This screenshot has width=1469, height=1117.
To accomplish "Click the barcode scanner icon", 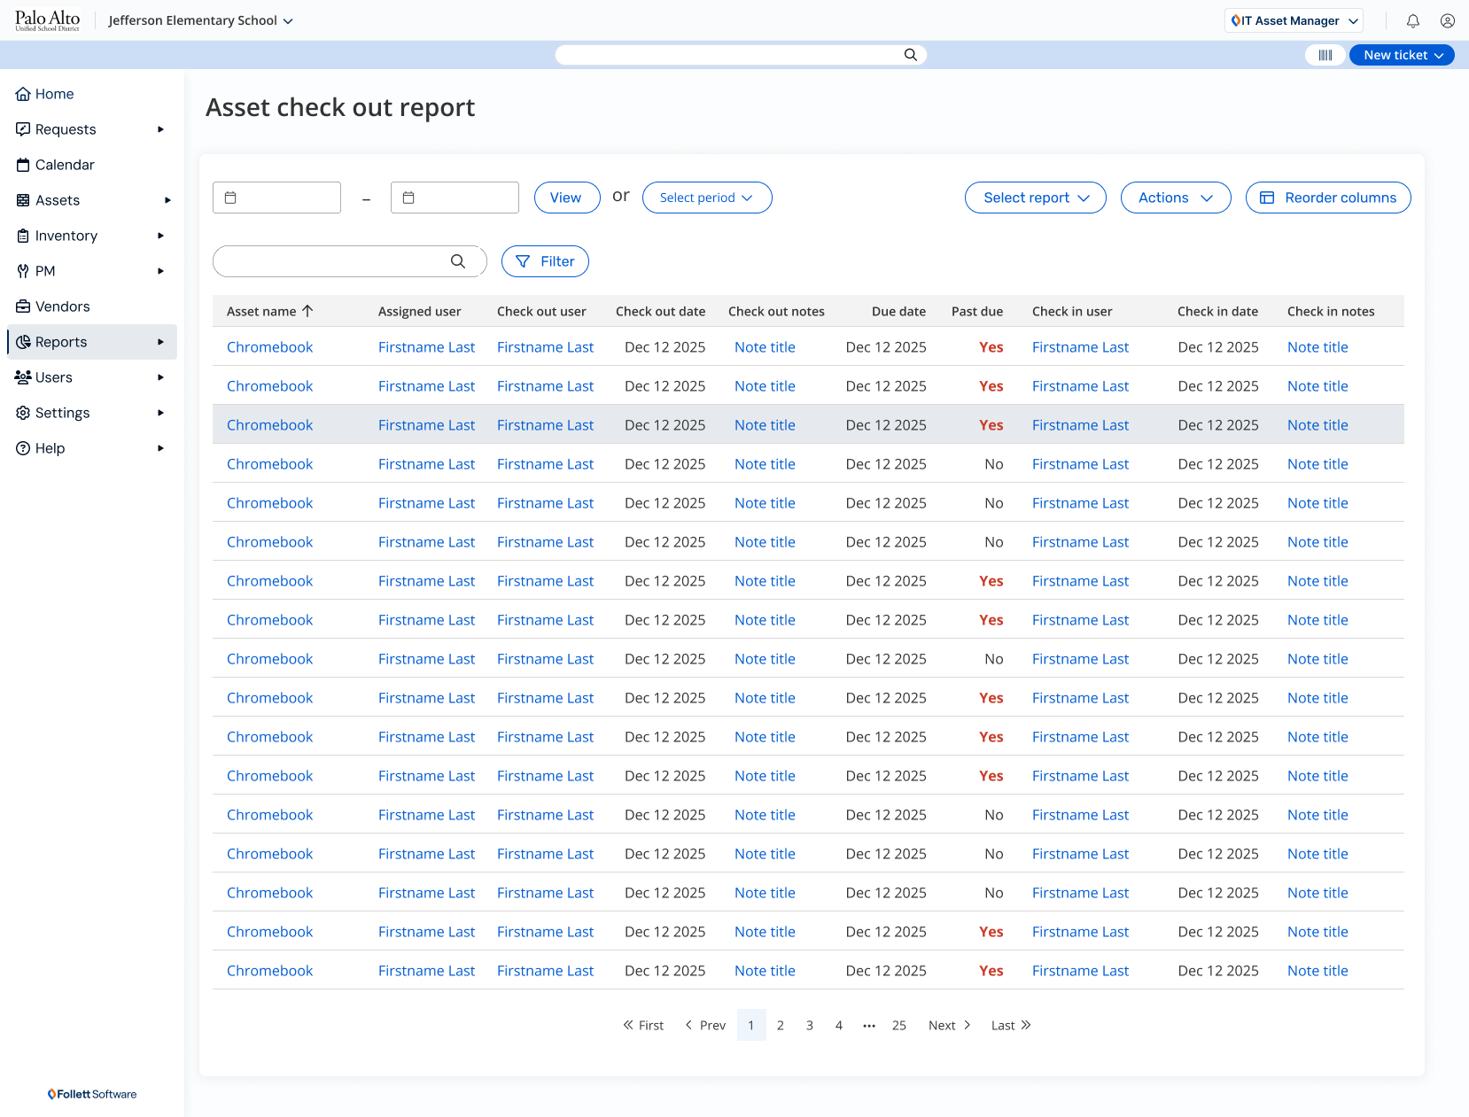I will point(1325,55).
